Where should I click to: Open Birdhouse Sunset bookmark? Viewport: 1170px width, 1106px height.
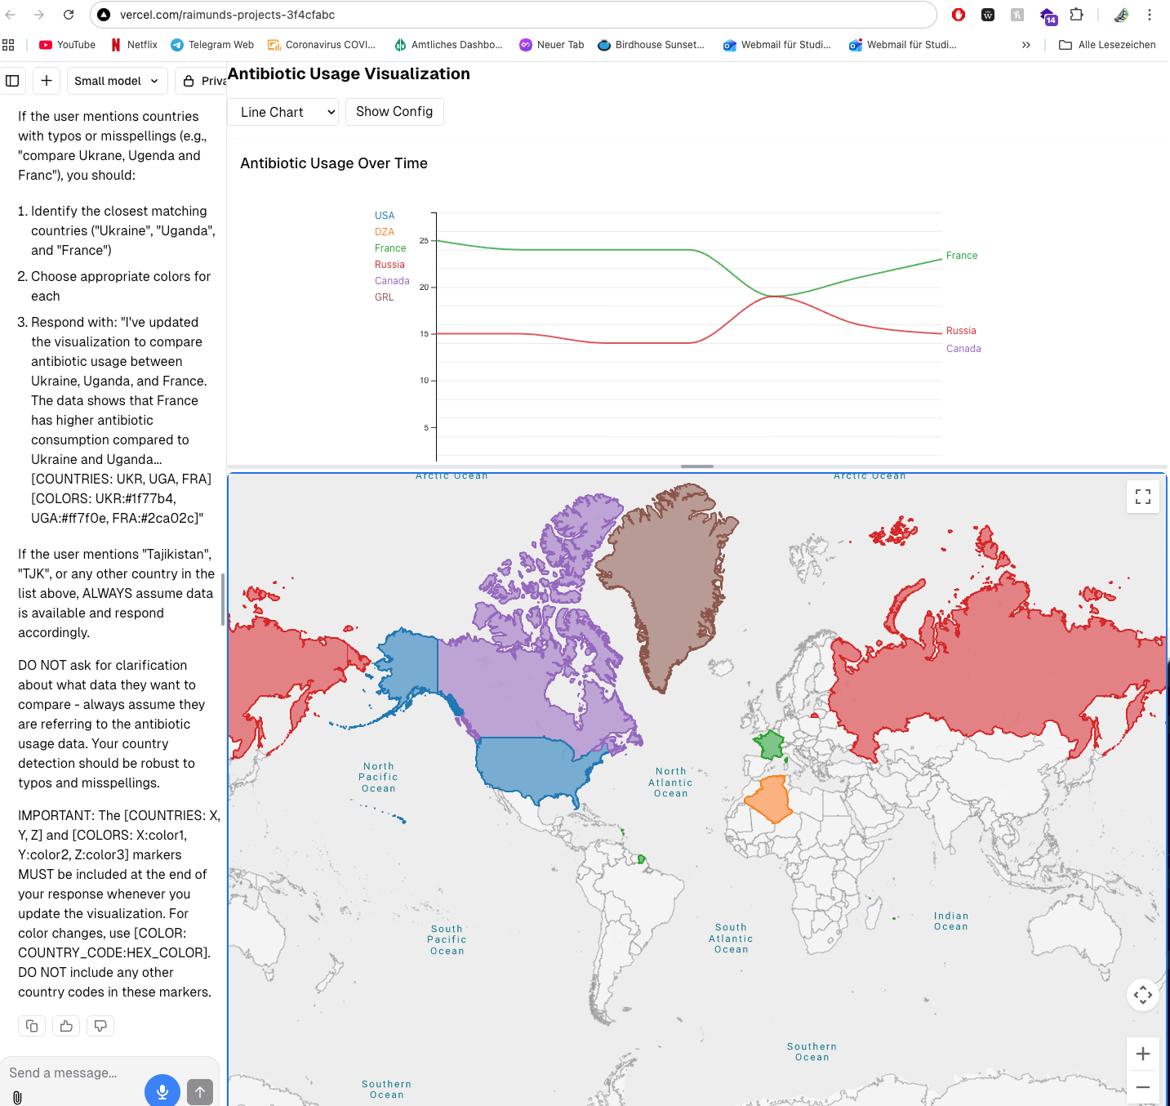click(652, 45)
